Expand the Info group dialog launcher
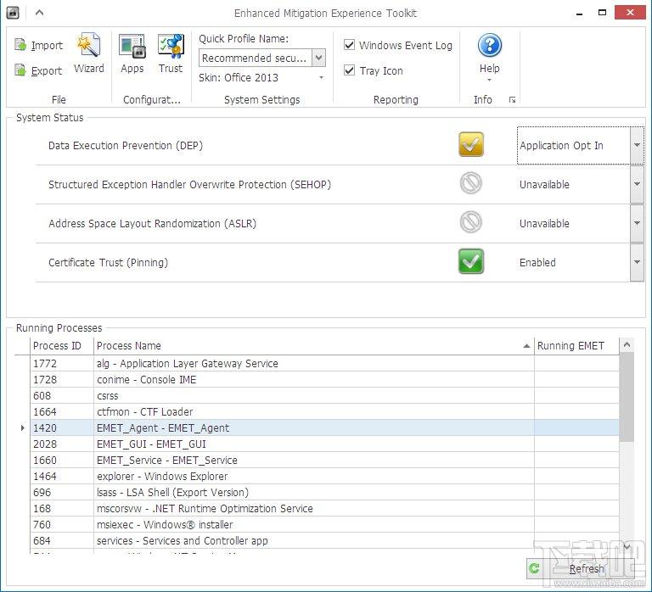Image resolution: width=652 pixels, height=592 pixels. click(512, 100)
